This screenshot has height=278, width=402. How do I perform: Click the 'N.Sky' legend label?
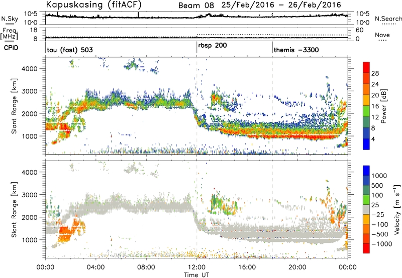pos(10,19)
